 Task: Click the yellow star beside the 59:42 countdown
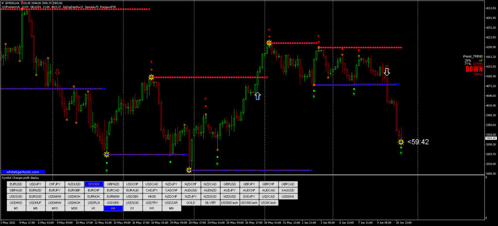(x=401, y=142)
